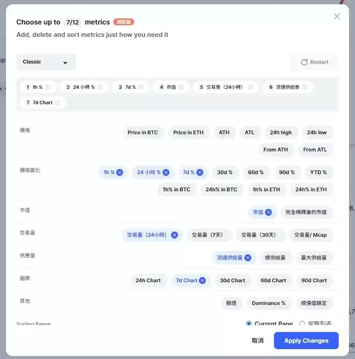355x359 pixels.
Task: Close the metrics dialog
Action: coord(337,16)
